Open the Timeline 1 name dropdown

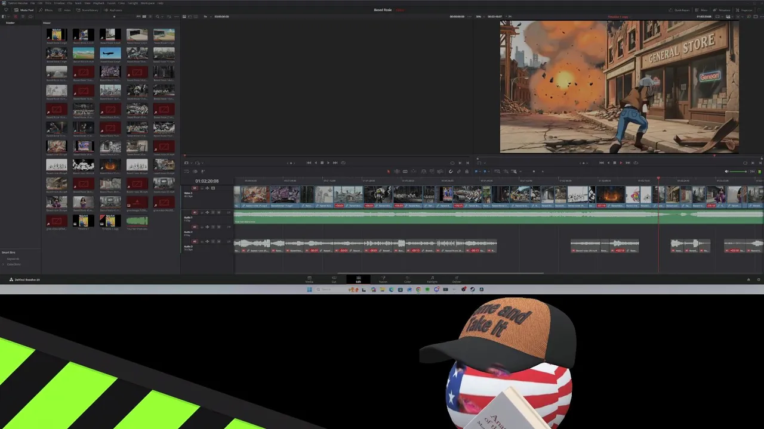pos(618,16)
